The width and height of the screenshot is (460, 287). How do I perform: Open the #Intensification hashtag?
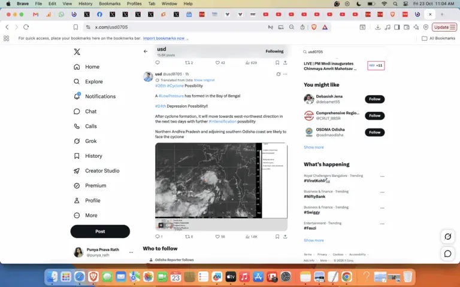pos(222,121)
